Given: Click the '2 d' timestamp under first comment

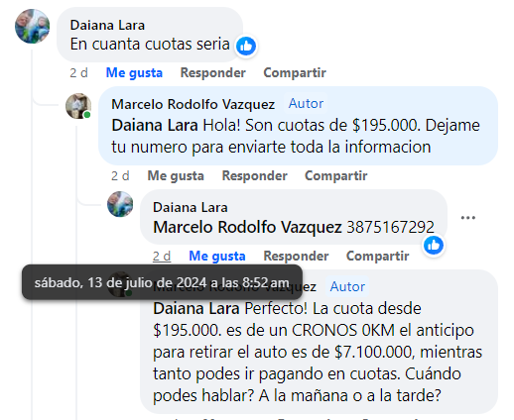Looking at the screenshot, I should pyautogui.click(x=78, y=73).
